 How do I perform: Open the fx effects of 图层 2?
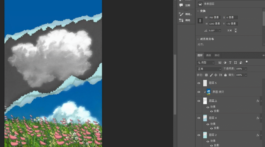click(258, 135)
